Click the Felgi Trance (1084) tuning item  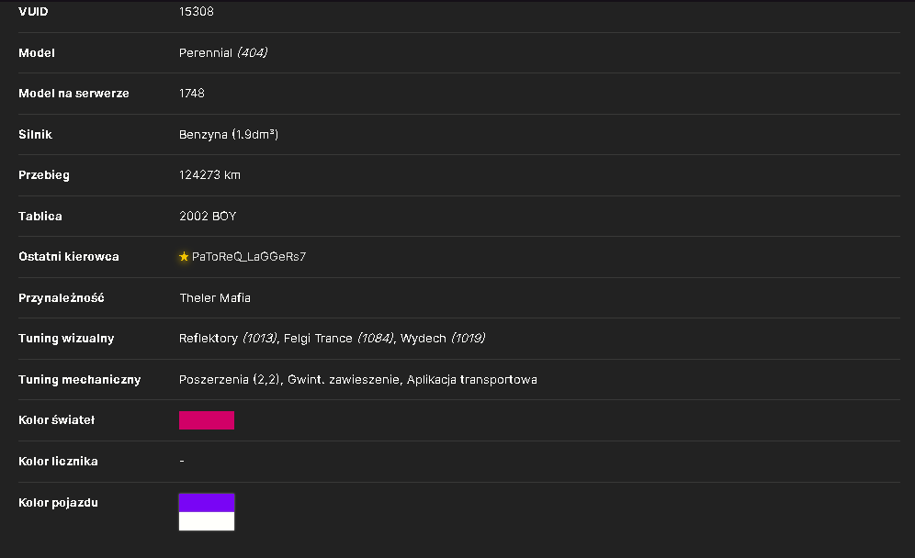(338, 338)
